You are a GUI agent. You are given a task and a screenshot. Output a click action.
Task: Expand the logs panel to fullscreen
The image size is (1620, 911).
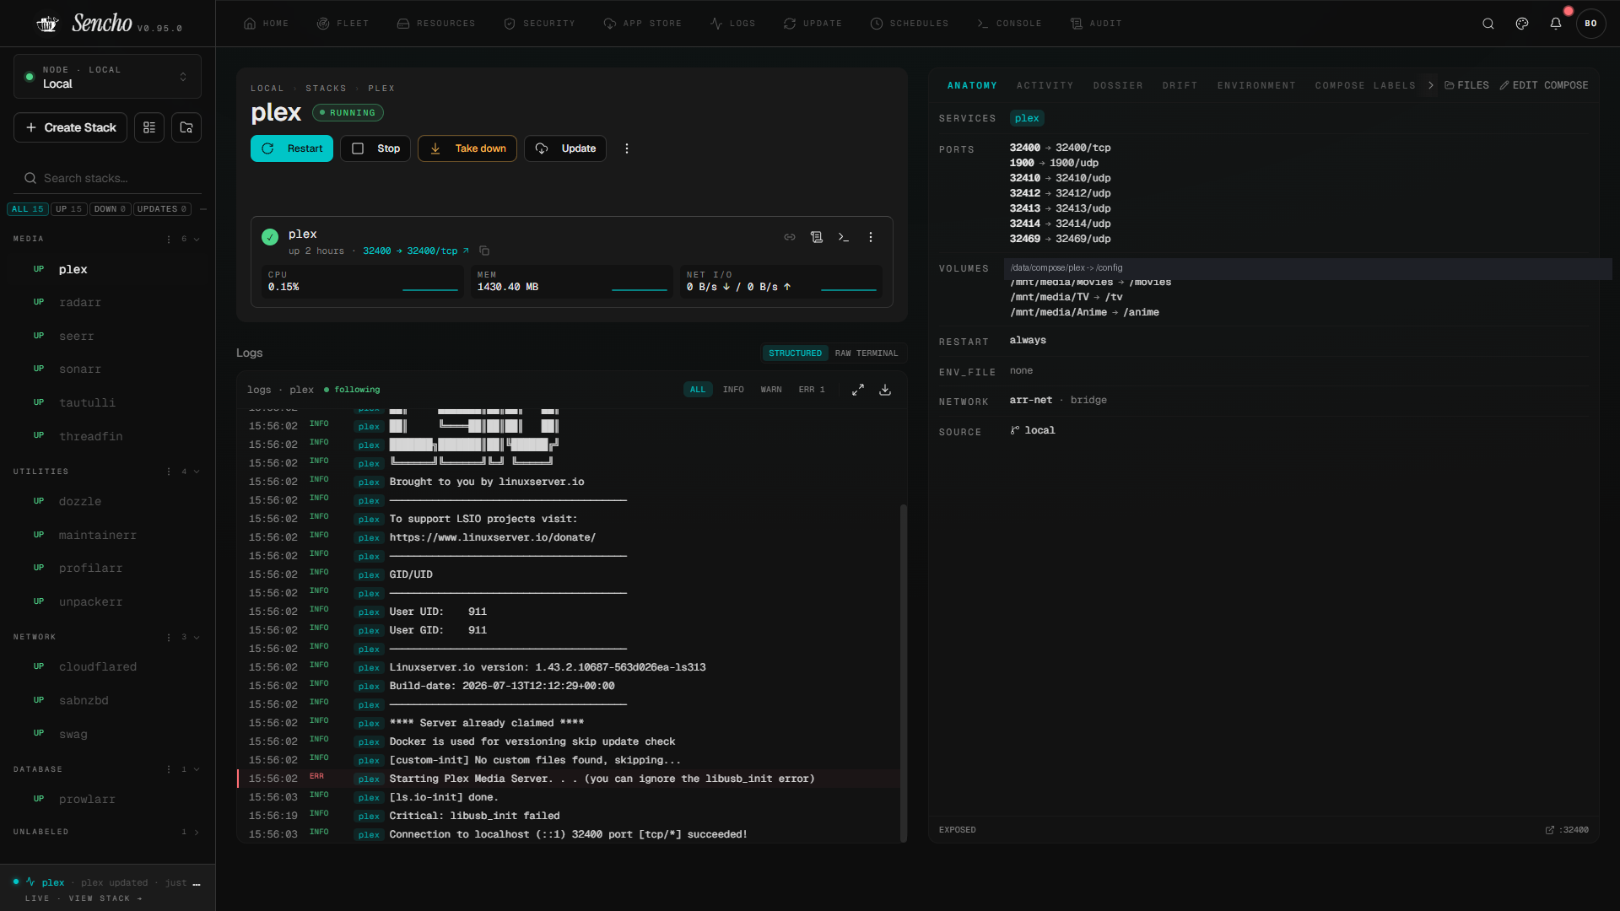858,390
